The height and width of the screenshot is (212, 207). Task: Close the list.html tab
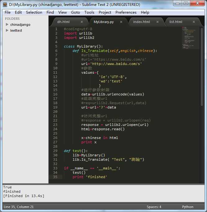click(194, 22)
